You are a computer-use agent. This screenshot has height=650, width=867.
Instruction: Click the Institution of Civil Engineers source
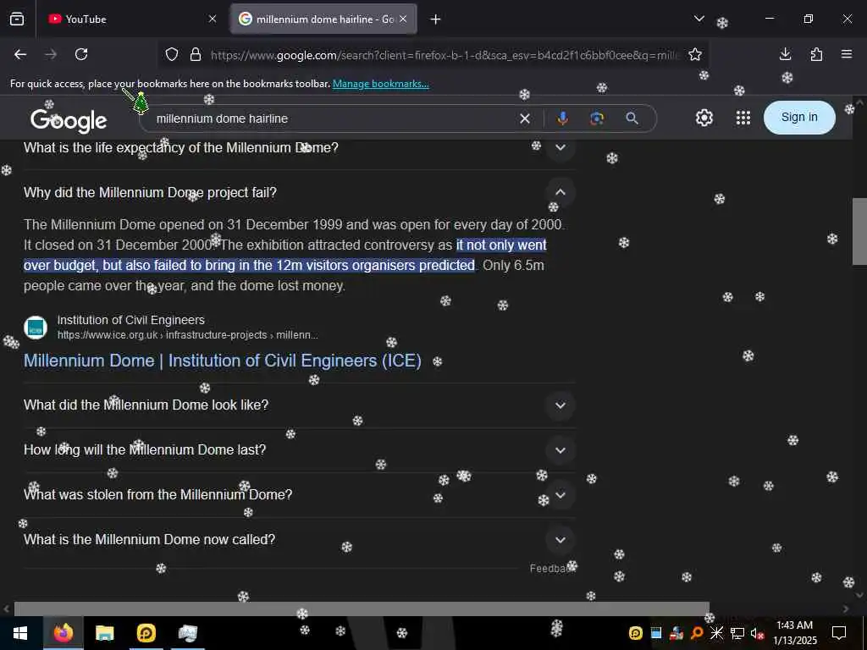tap(130, 320)
